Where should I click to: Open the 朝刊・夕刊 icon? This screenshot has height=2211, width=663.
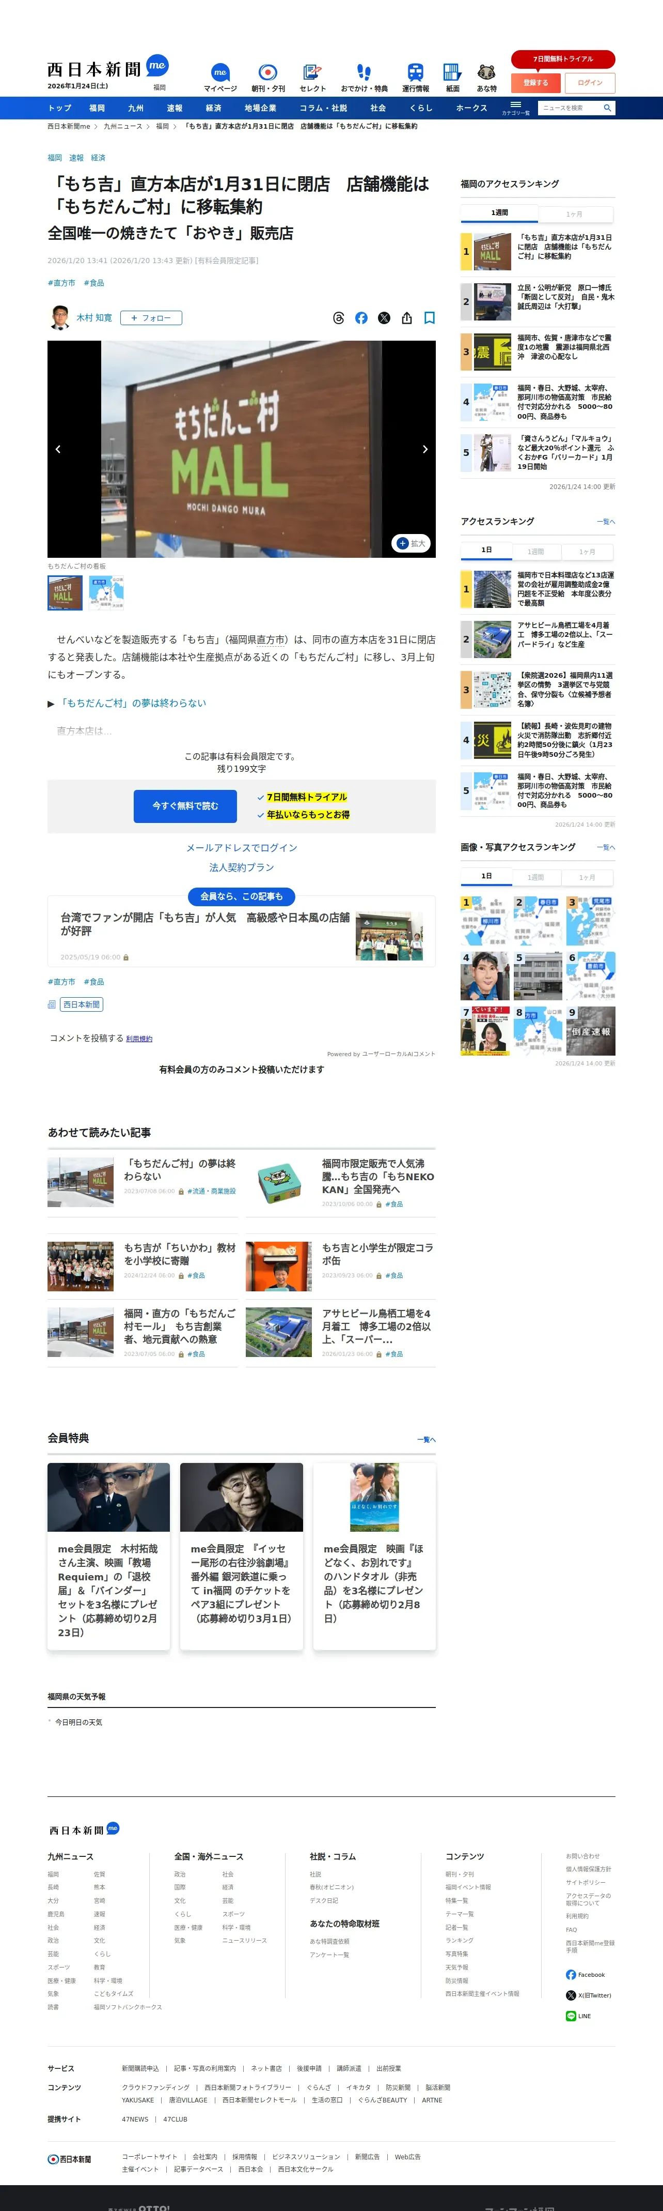(267, 77)
